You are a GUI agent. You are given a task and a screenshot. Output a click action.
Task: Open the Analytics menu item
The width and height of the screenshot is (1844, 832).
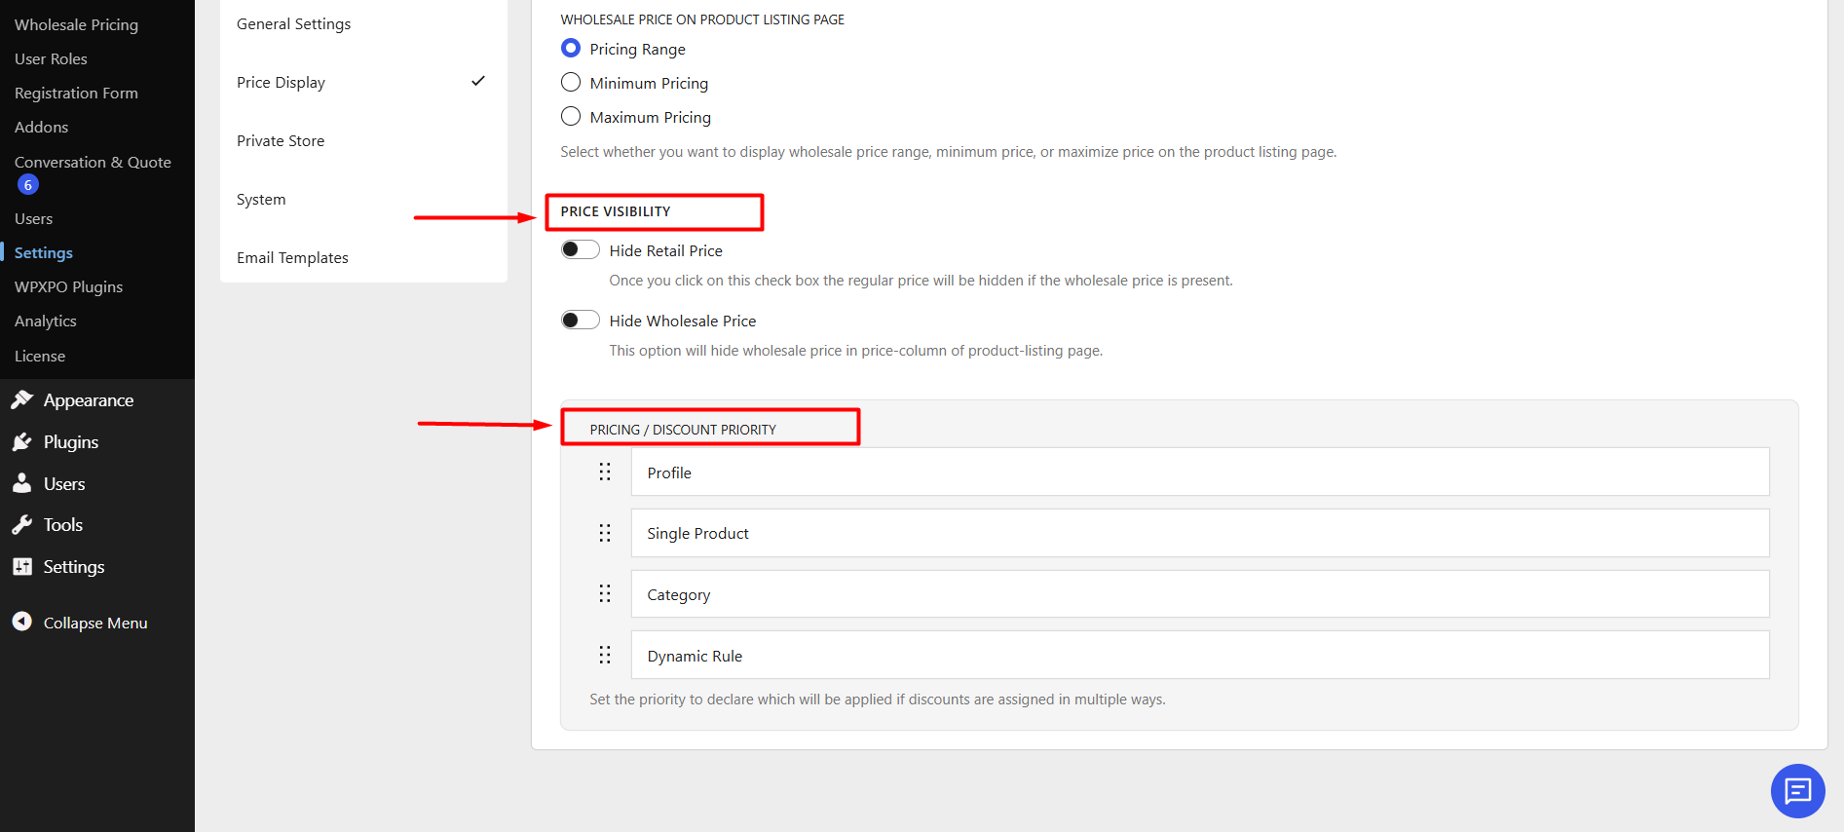coord(45,321)
